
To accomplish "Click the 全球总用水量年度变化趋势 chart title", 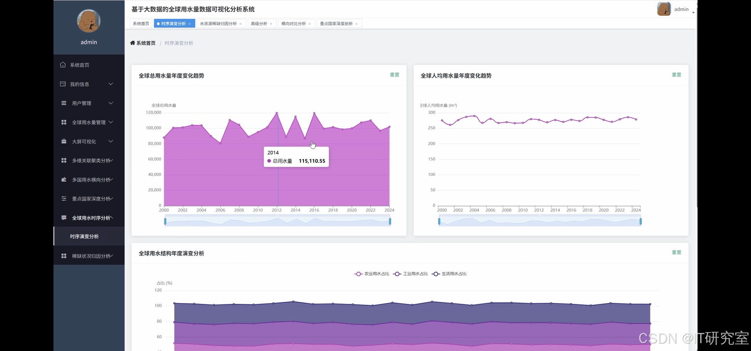I will pyautogui.click(x=171, y=76).
